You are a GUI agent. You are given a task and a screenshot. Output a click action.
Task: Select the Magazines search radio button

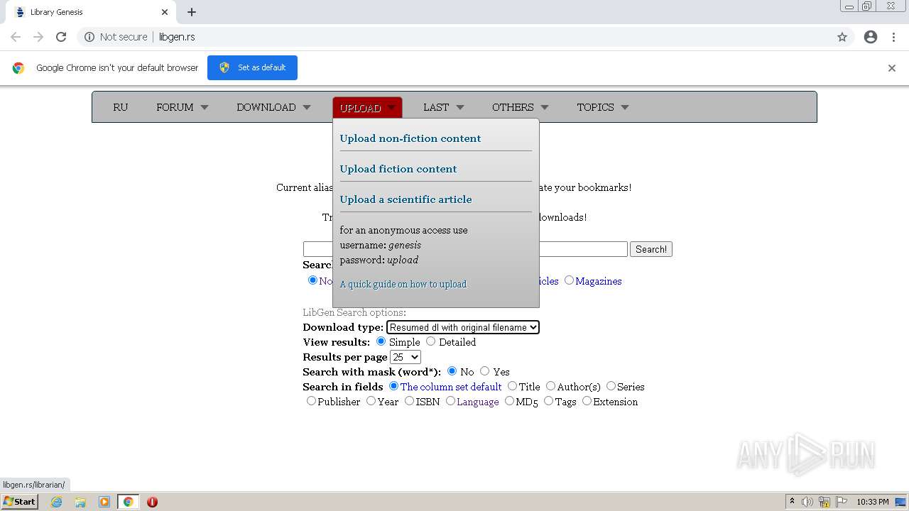(569, 280)
